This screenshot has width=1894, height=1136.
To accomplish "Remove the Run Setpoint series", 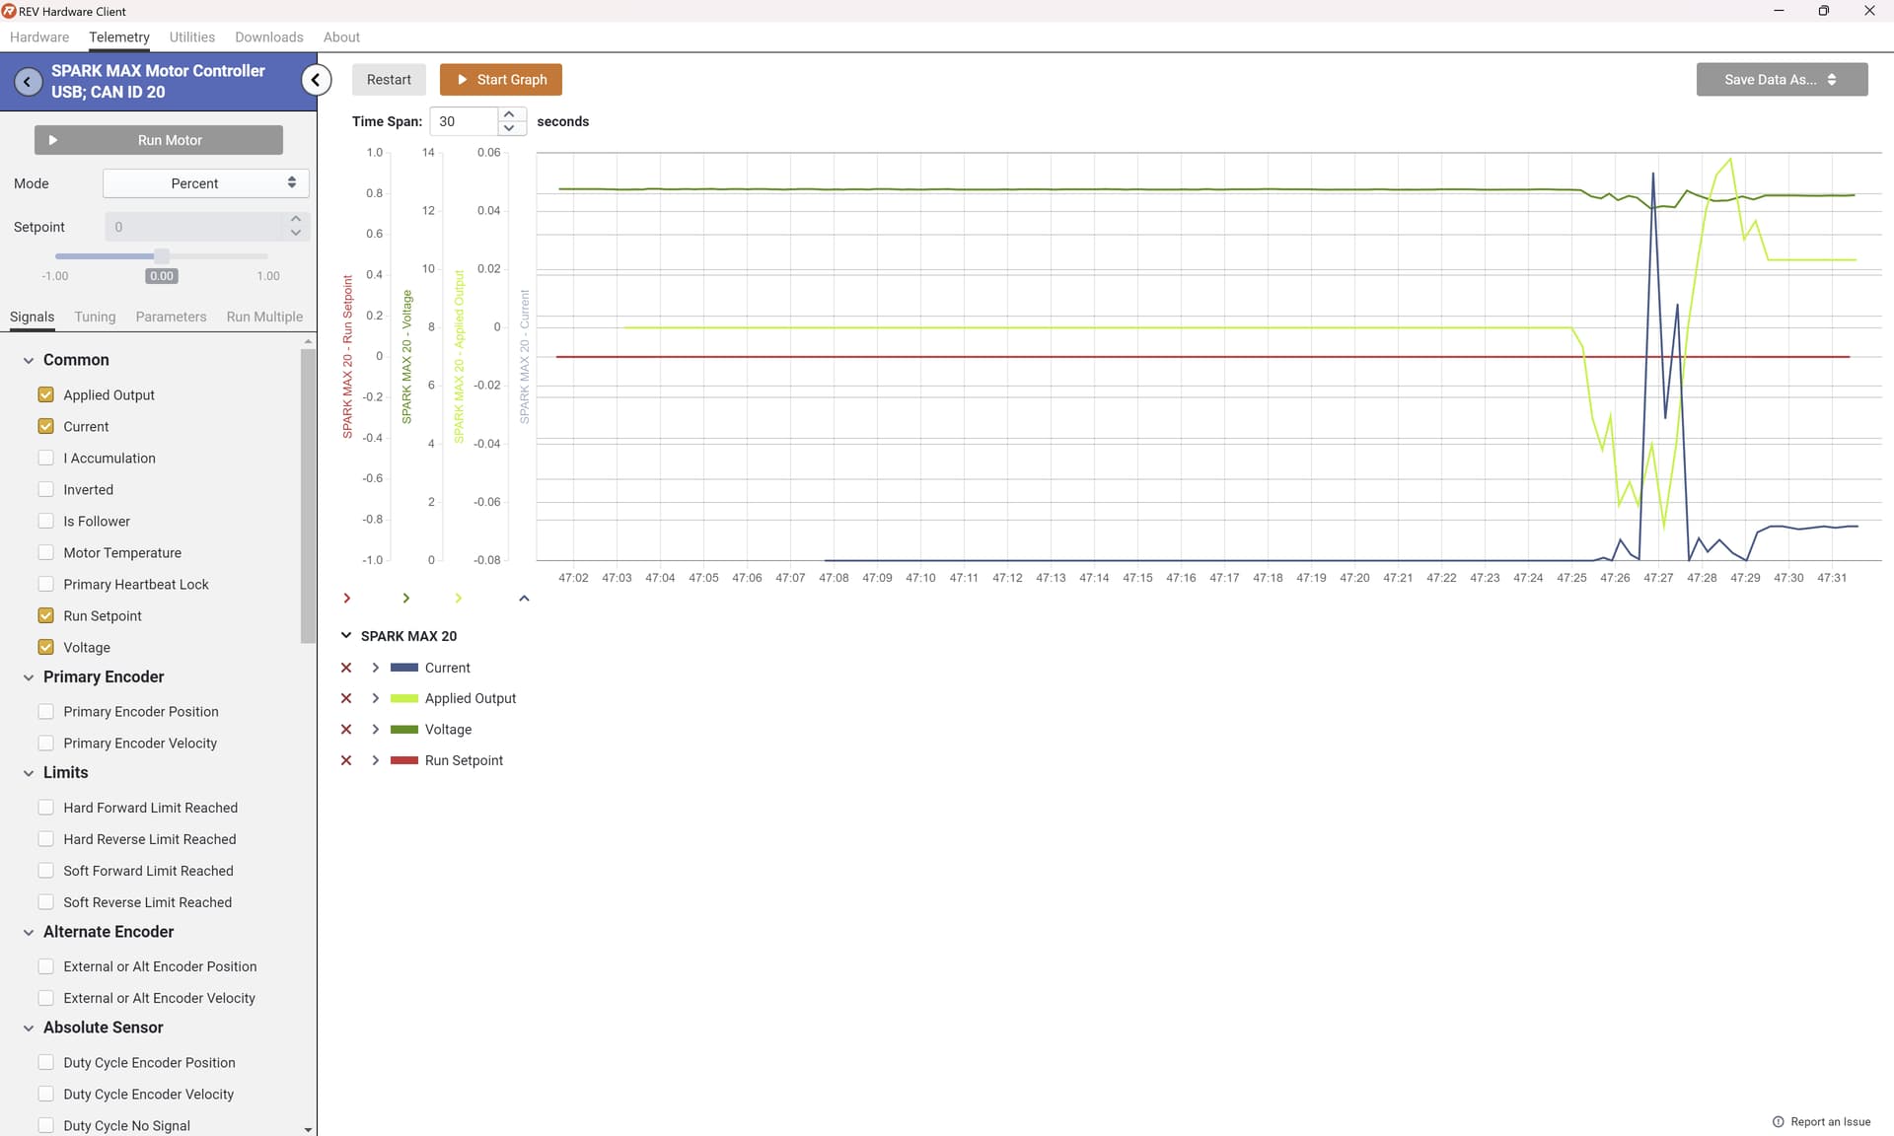I will click(346, 760).
